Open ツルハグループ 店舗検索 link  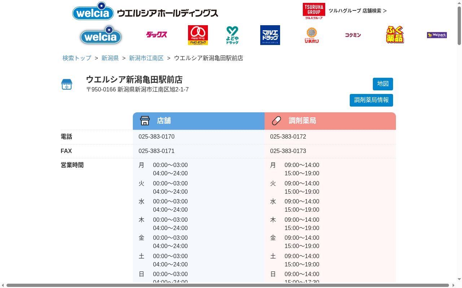357,11
